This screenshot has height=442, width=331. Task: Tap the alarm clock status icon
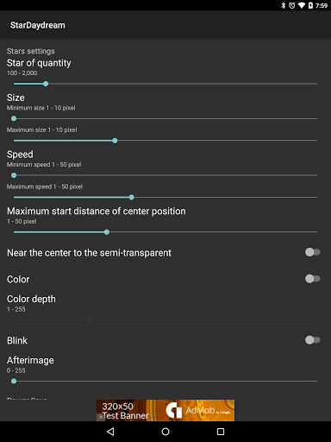pyautogui.click(x=292, y=5)
